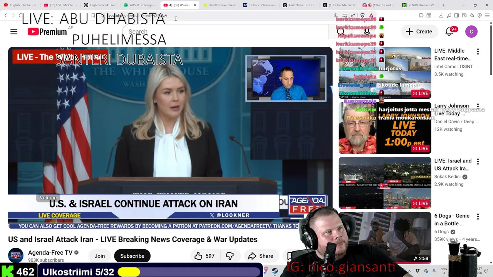
Task: Open more actions for 6 Dogs - Genie
Action: pos(478,217)
